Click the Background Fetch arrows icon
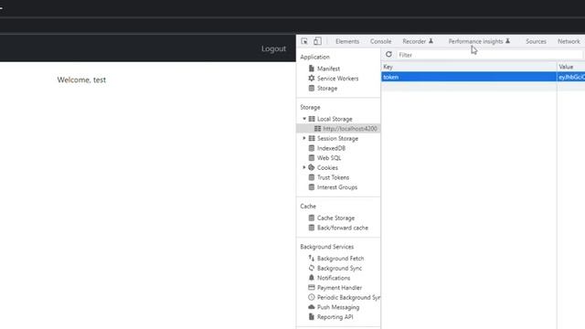Image resolution: width=585 pixels, height=329 pixels. pos(312,258)
